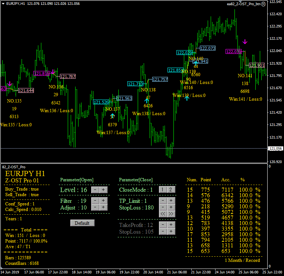This screenshot has width=284, height=276.
Task: Increase the Filter value with plus button
Action: coord(103,201)
